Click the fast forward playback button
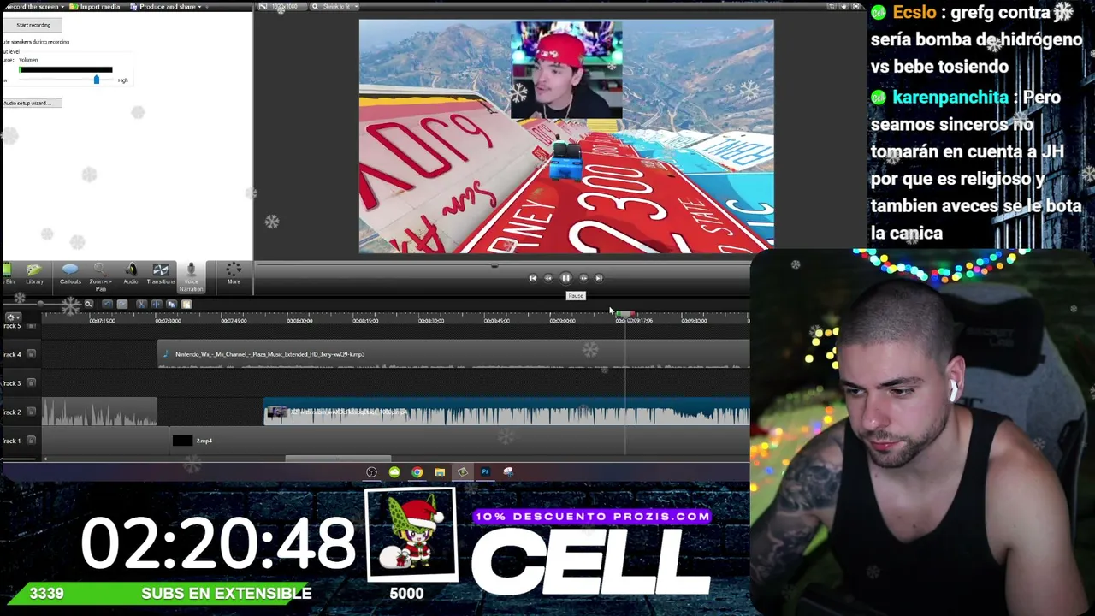 tap(583, 278)
